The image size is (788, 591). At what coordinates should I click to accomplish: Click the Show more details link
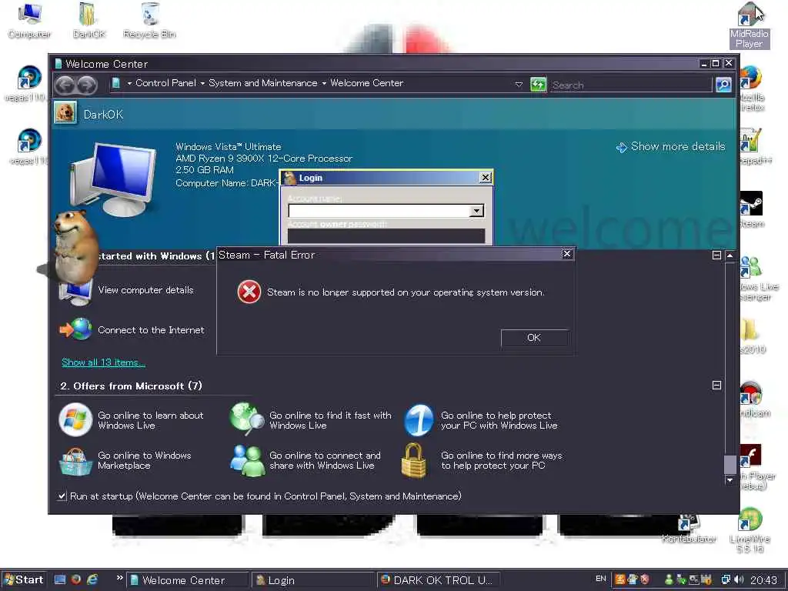point(678,146)
